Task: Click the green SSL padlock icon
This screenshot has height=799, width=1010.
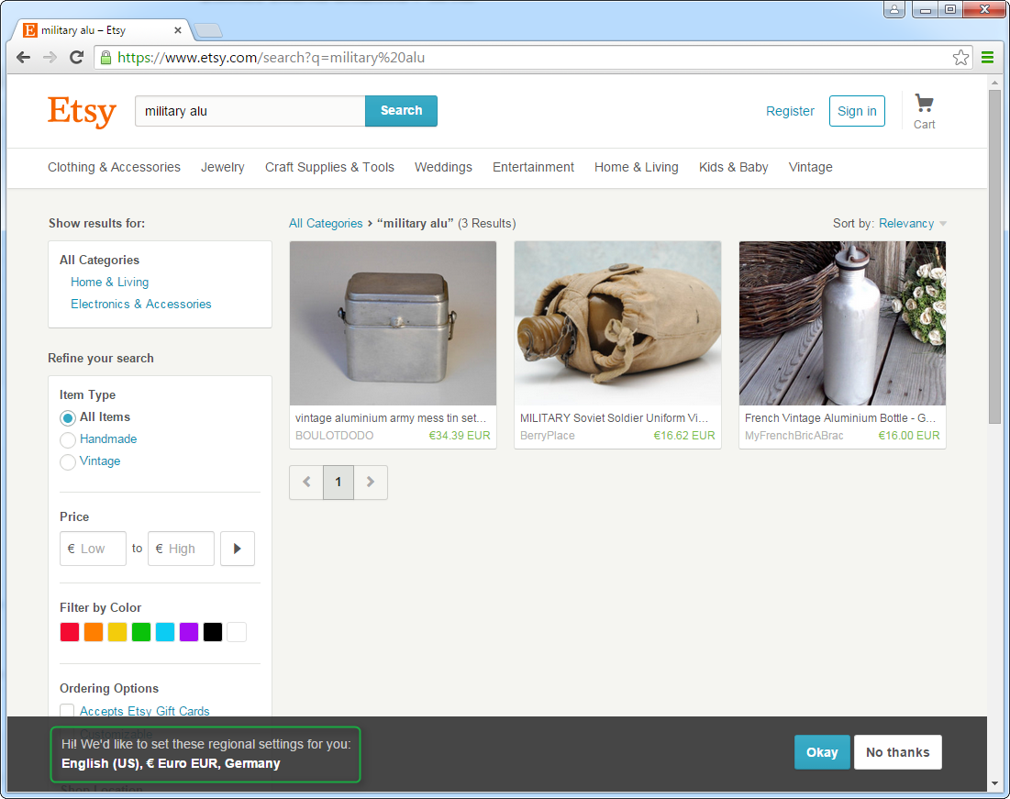Action: pos(105,58)
